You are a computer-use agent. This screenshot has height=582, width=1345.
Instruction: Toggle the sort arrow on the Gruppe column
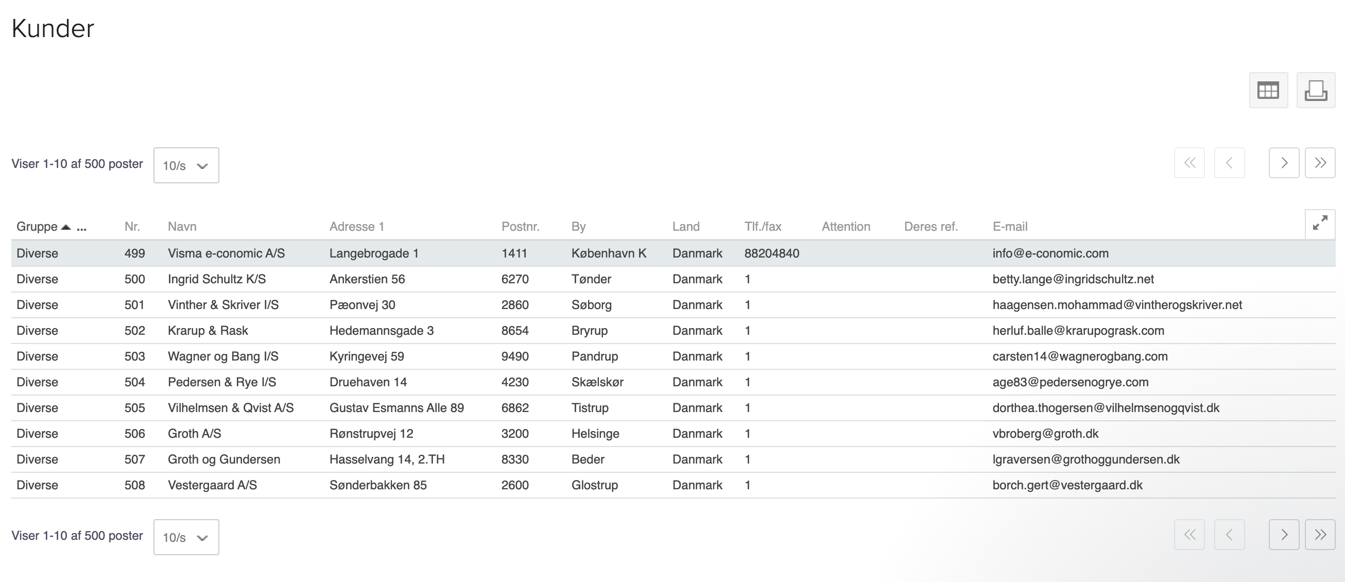(x=66, y=227)
